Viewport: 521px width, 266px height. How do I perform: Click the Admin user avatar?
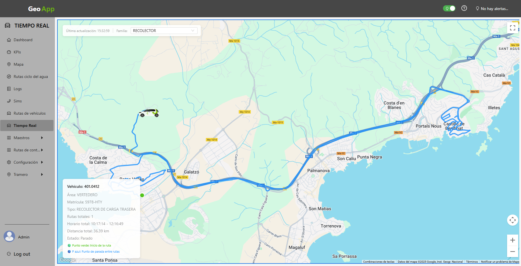(x=9, y=237)
